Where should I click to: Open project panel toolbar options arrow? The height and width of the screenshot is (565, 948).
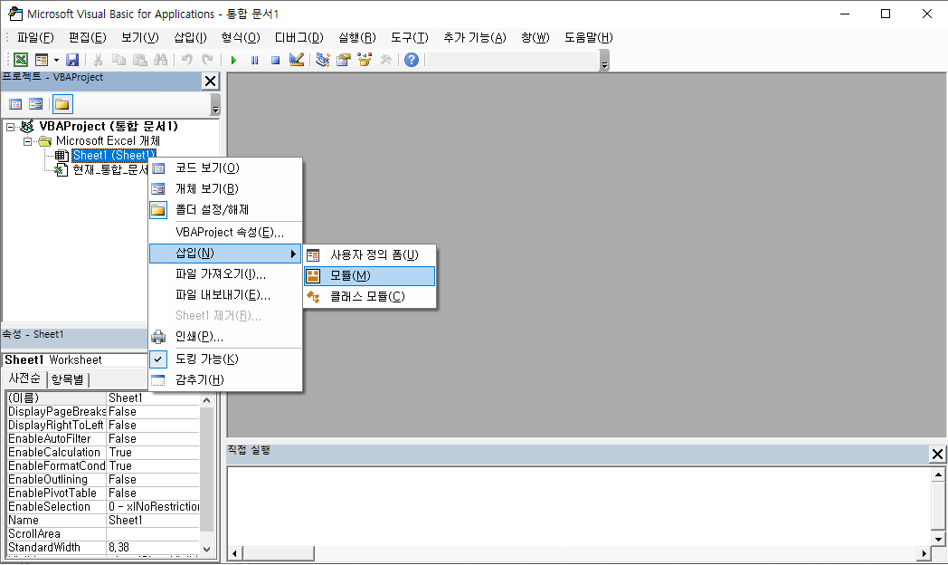[215, 105]
